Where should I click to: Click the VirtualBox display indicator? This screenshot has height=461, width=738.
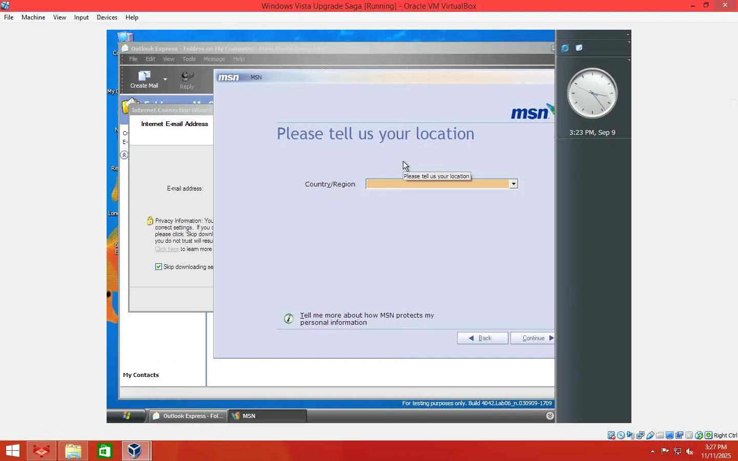pyautogui.click(x=670, y=435)
